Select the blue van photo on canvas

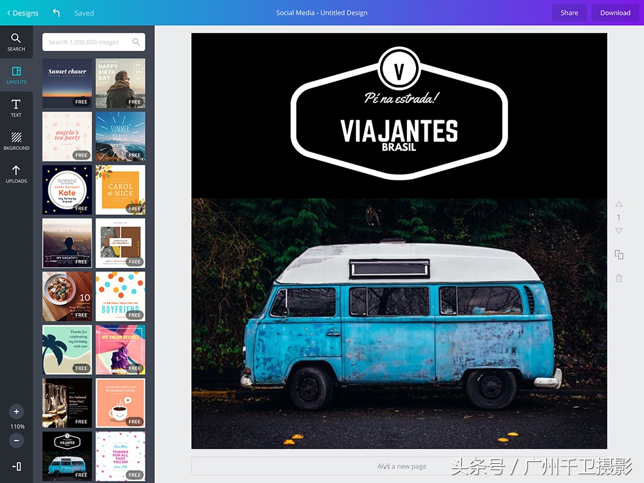(x=399, y=324)
